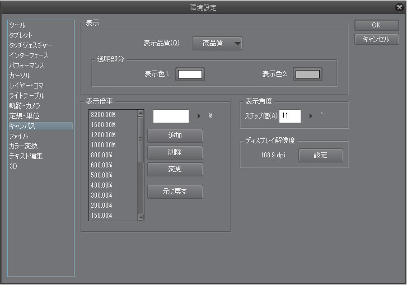Close the 環境設定 dialog

coord(400,7)
